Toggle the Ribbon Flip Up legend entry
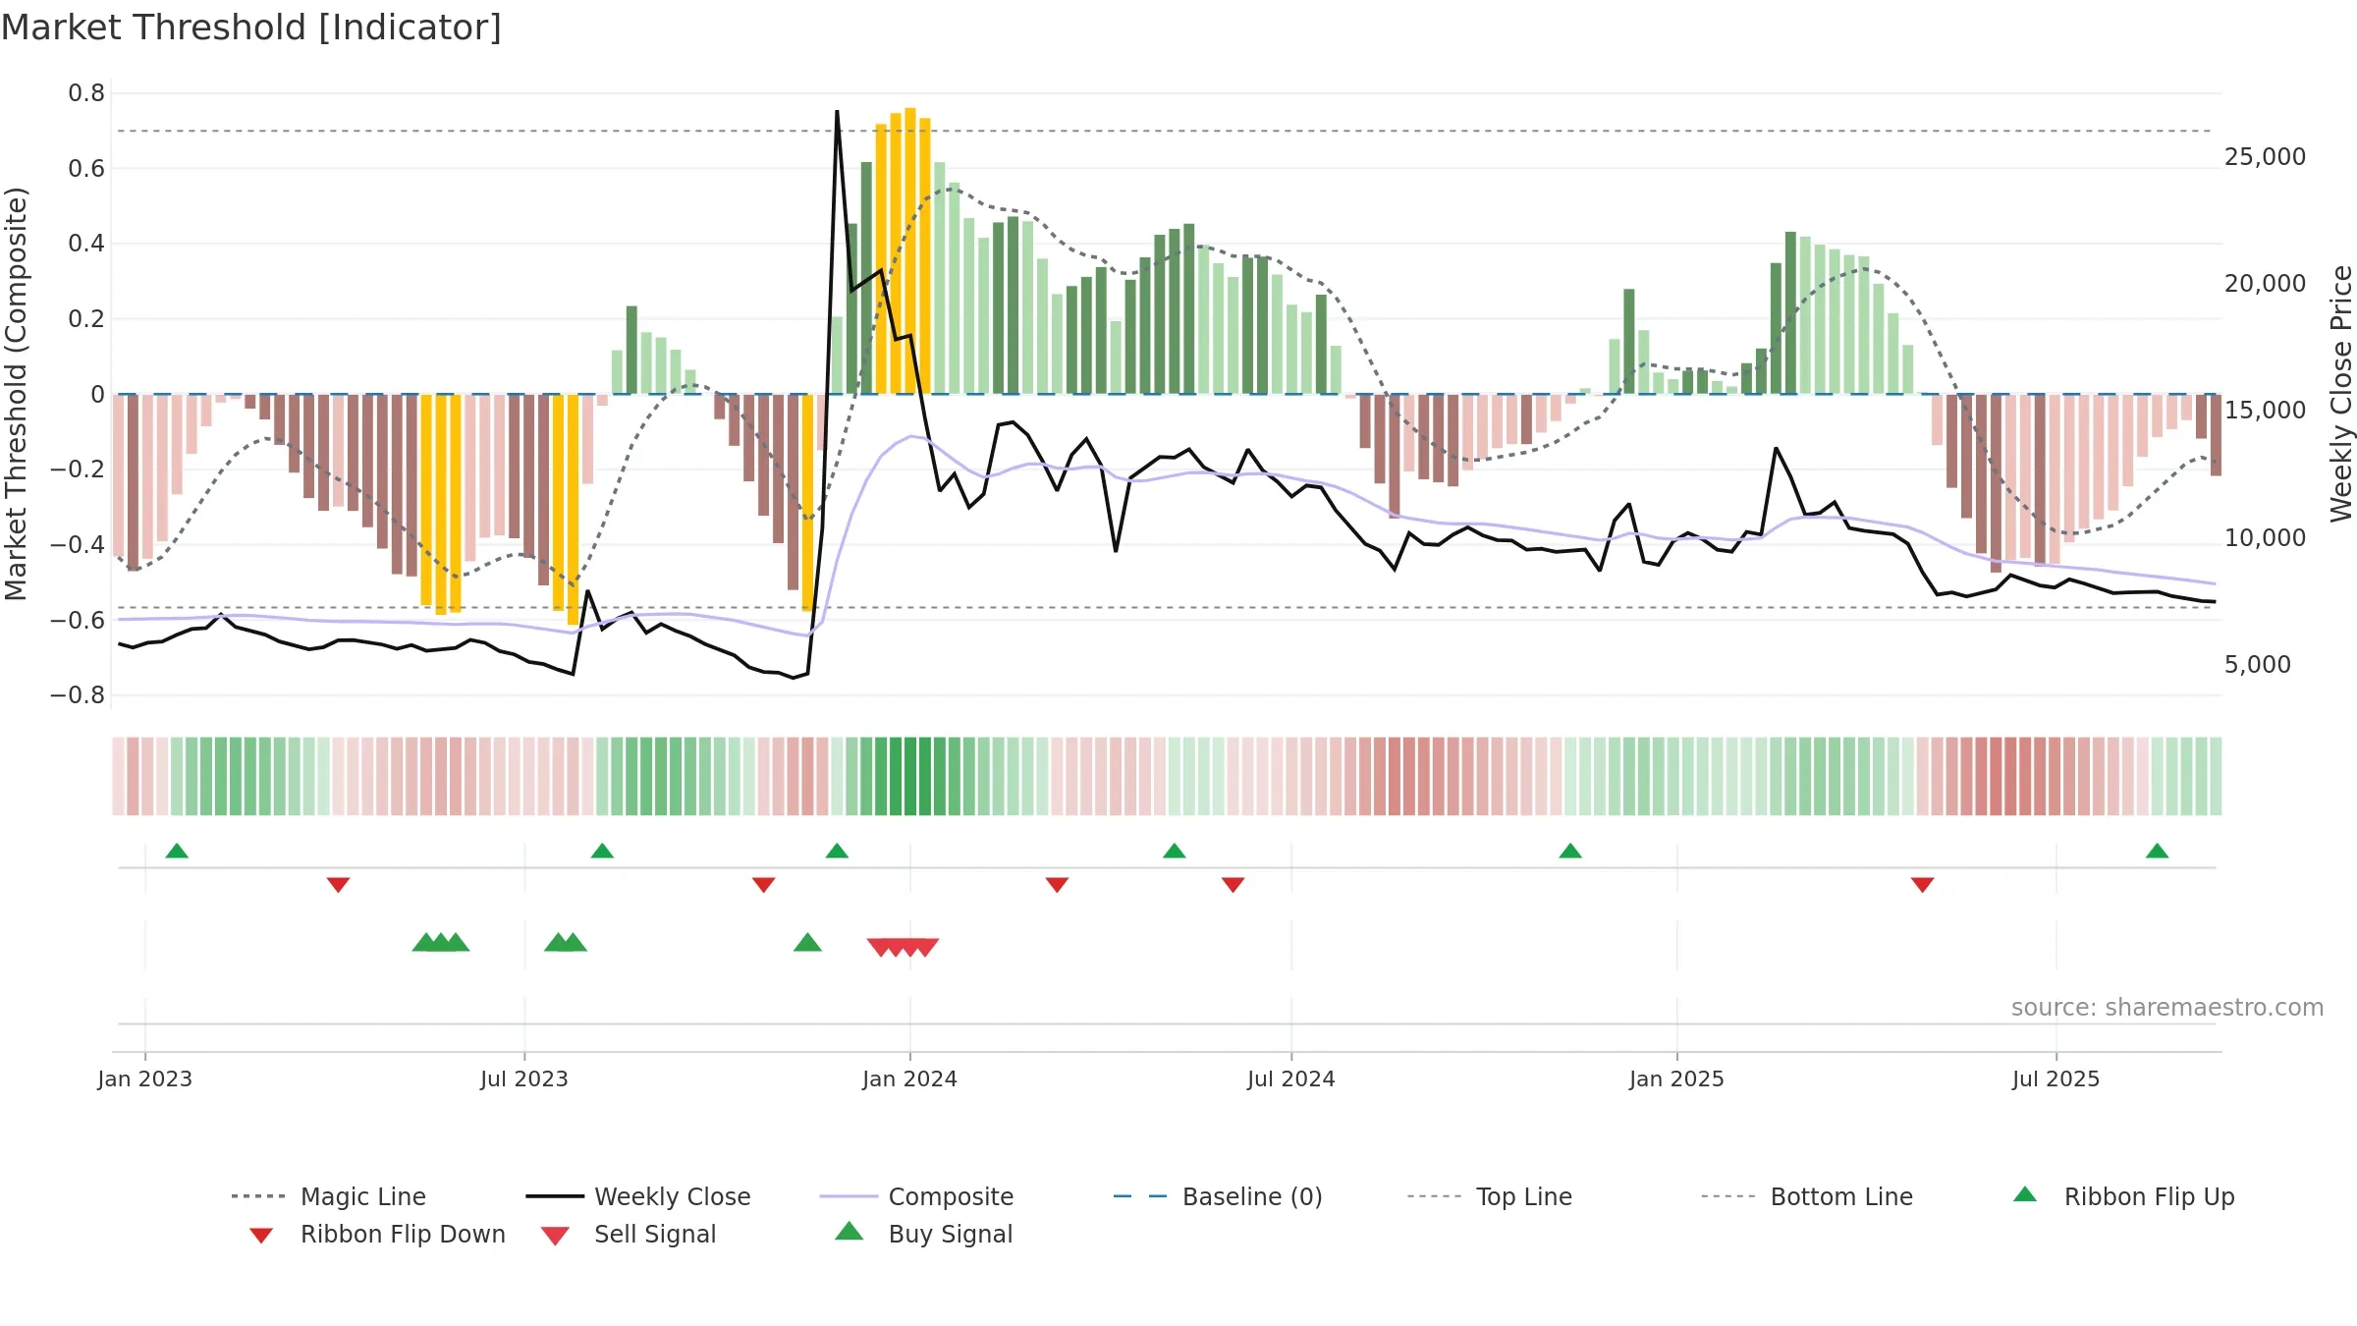 2123,1196
